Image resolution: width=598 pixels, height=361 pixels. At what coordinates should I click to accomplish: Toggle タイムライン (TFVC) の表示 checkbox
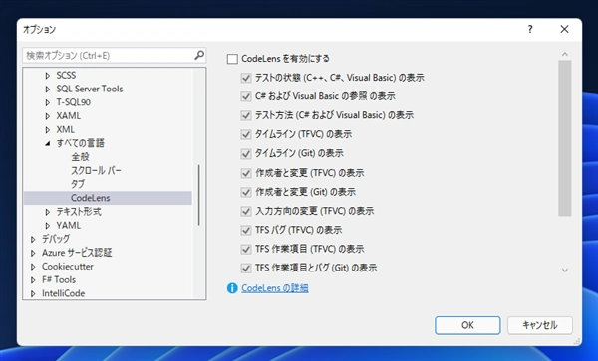tap(246, 134)
